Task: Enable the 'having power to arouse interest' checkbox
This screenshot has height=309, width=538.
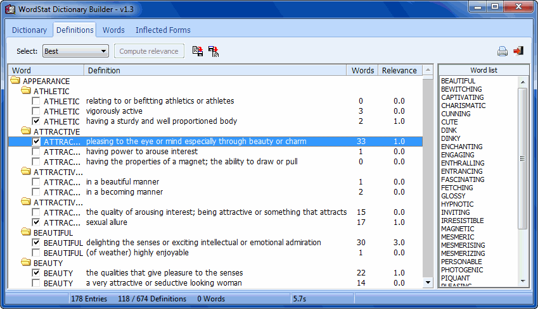Action: 36,152
